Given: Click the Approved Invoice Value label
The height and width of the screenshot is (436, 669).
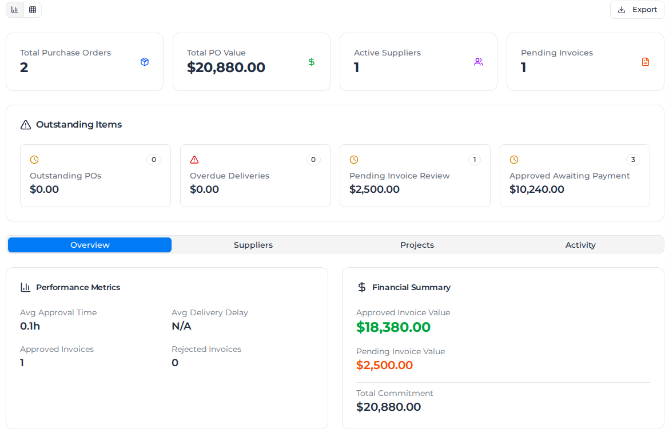Looking at the screenshot, I should [x=403, y=312].
